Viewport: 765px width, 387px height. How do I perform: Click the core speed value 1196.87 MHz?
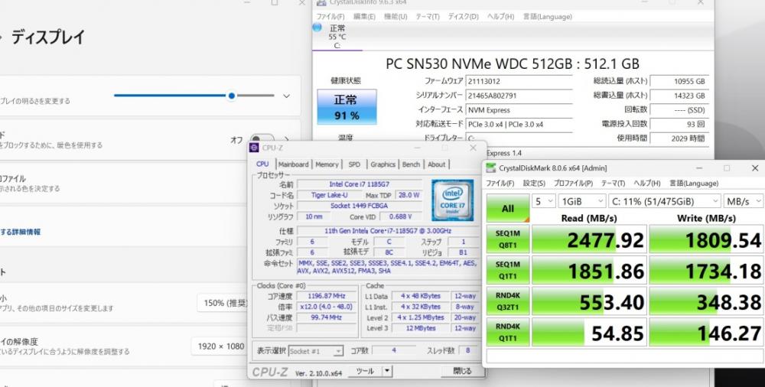[326, 296]
